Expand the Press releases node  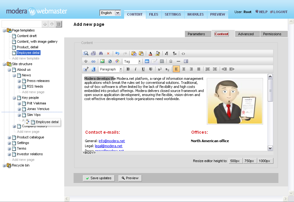(19, 81)
